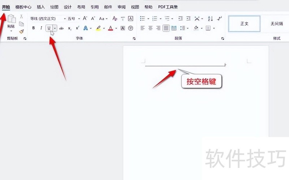Apply paragraph Shading paint bucket
The height and width of the screenshot is (180, 289).
pyautogui.click(x=196, y=28)
